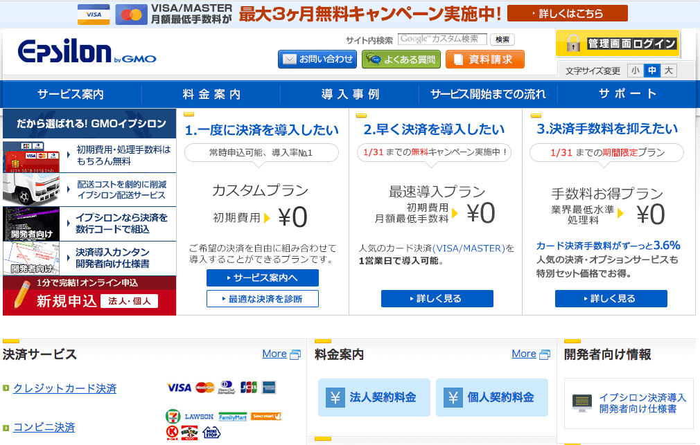Image resolution: width=700 pixels, height=445 pixels.
Task: Focus the Google カスタム検索 input field
Action: pyautogui.click(x=442, y=39)
